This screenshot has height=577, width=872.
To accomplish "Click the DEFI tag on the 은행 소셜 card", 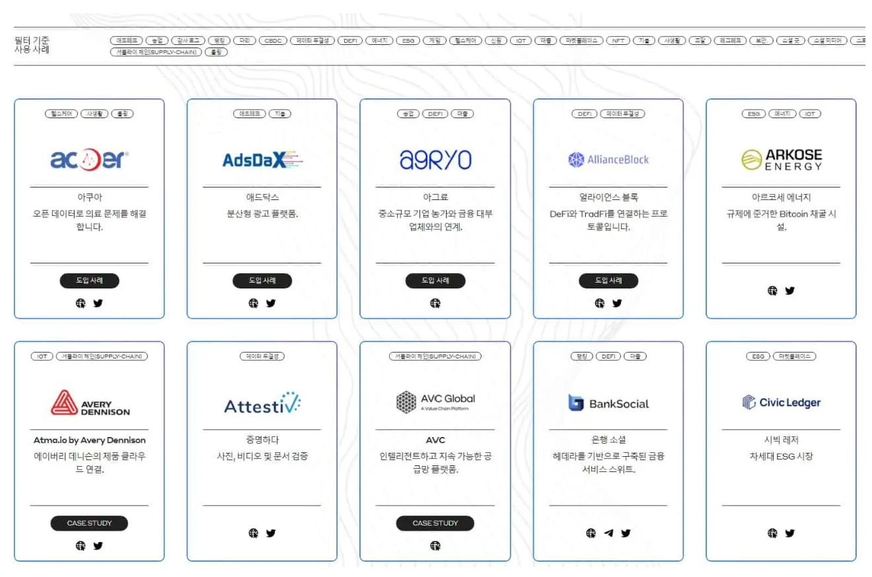I will point(608,356).
